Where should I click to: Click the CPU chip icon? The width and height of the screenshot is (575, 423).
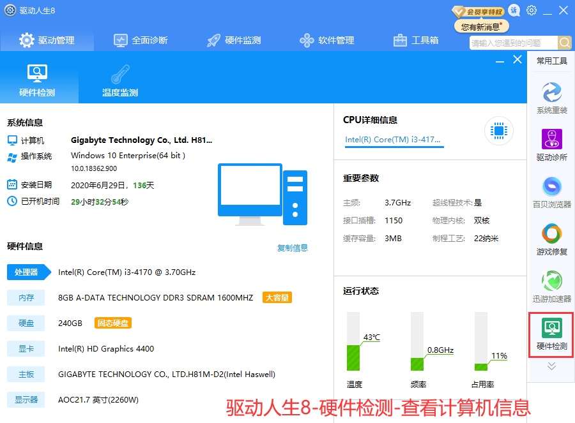[x=499, y=131]
